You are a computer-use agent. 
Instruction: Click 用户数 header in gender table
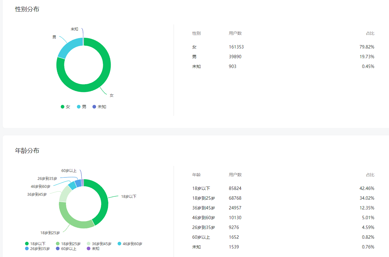[235, 33]
